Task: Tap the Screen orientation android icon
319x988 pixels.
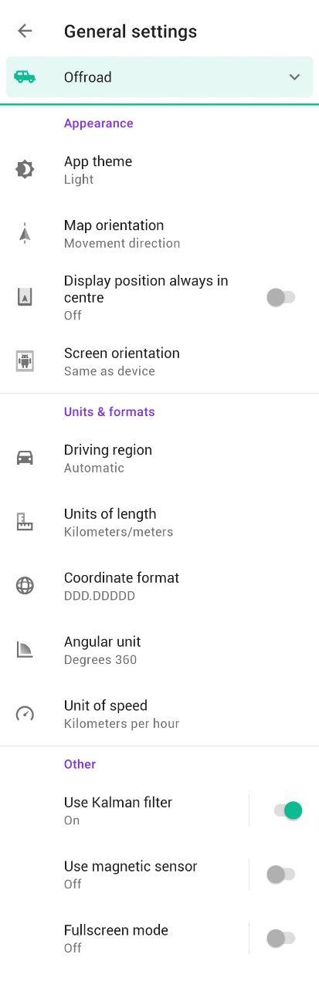Action: point(25,360)
